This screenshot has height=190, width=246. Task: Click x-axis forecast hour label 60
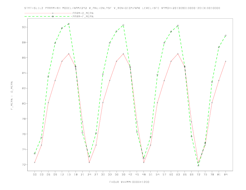coord(171,174)
